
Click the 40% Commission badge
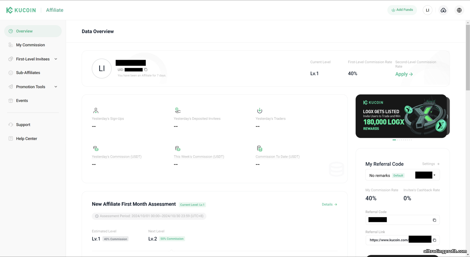coord(116,239)
